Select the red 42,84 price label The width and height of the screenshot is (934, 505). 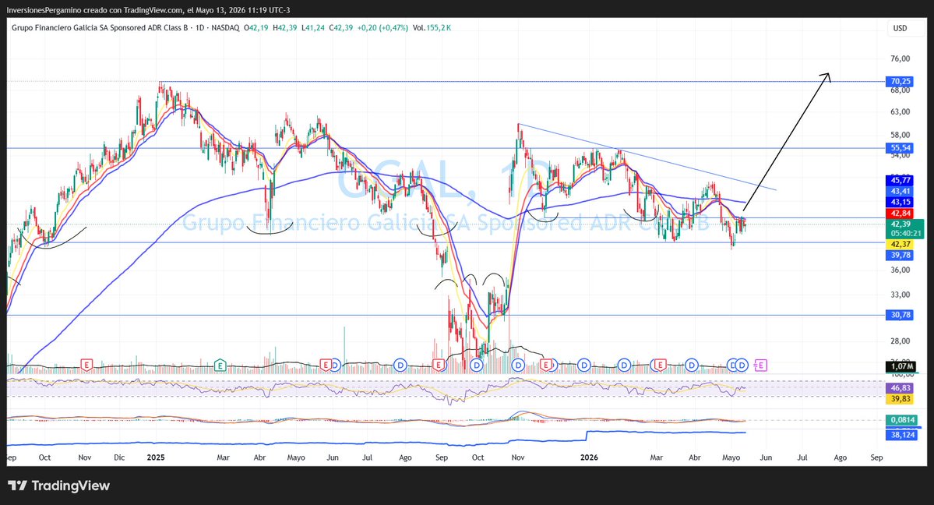[x=900, y=214]
